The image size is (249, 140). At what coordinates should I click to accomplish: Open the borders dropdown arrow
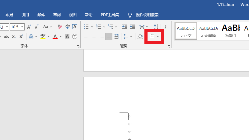pyautogui.click(x=158, y=36)
